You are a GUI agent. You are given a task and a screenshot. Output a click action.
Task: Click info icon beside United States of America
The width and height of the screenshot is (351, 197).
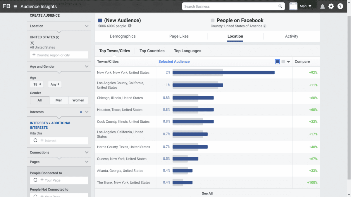coord(265,26)
